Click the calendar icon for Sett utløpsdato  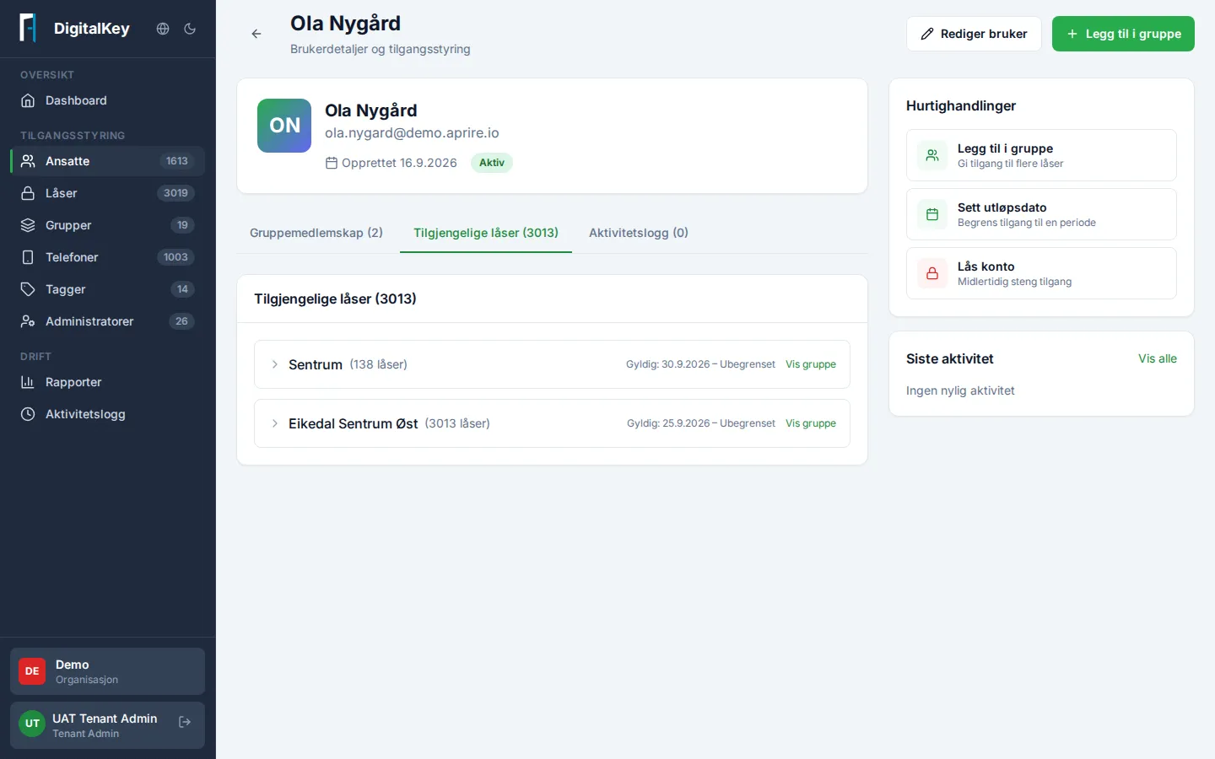click(932, 214)
